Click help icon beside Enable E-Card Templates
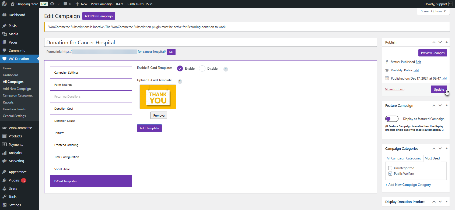455x210 pixels. [226, 69]
